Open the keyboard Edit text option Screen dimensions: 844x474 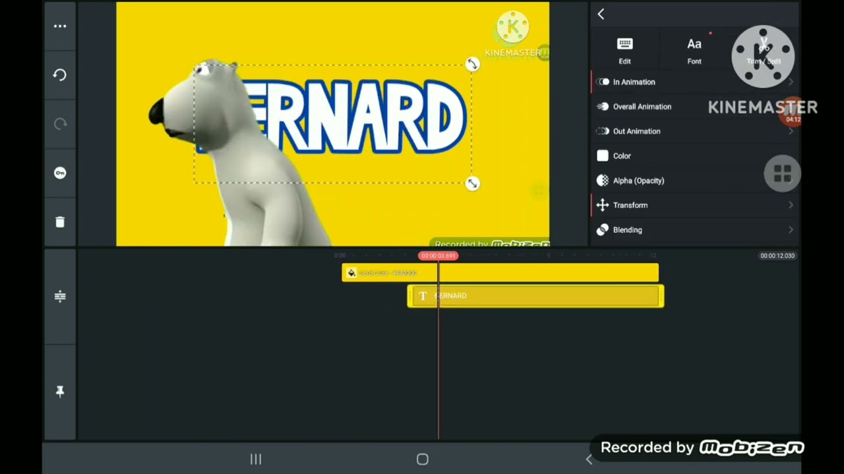click(x=624, y=51)
